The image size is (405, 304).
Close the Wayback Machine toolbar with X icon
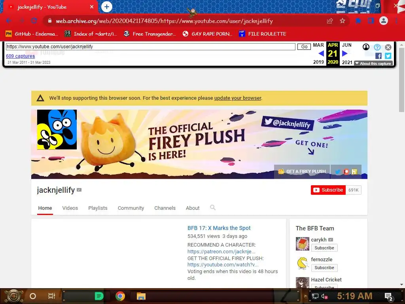388,47
